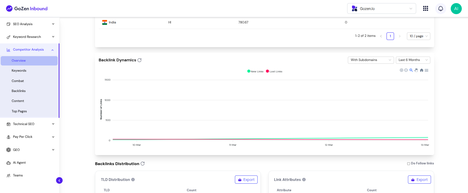Toggle the Lost Links legend series

[x=274, y=71]
